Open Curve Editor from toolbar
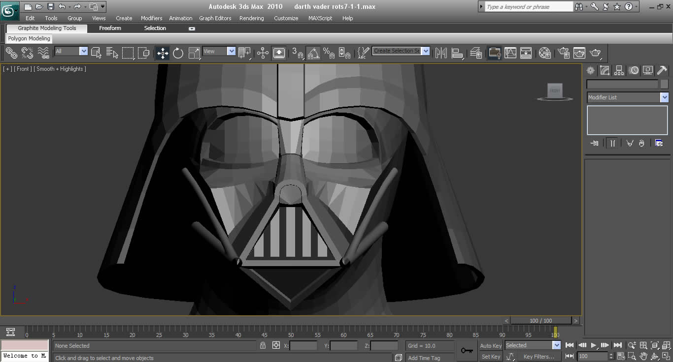Image resolution: width=673 pixels, height=362 pixels. 510,53
